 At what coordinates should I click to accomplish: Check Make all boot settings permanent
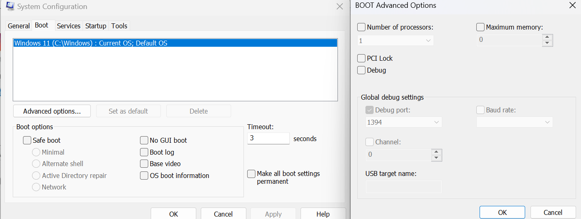[251, 174]
